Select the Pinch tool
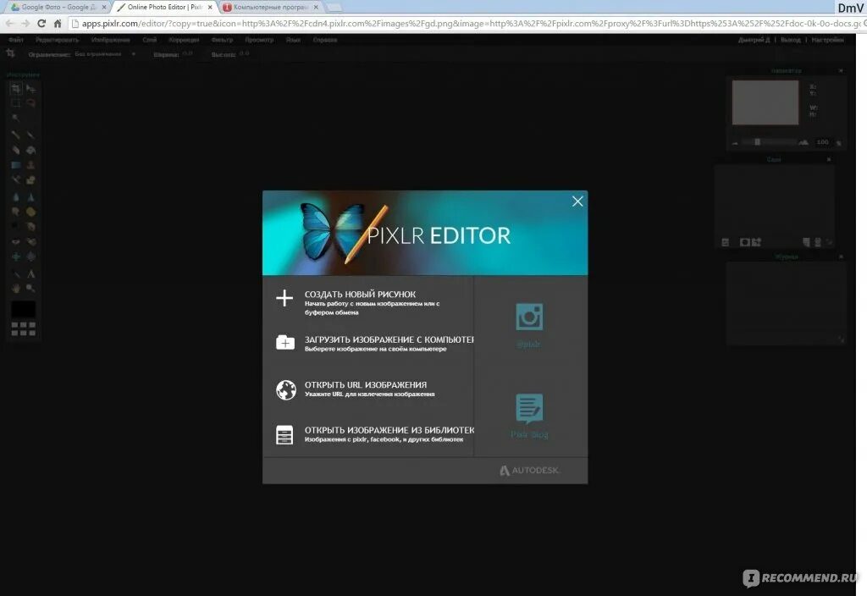867x596 pixels. tap(31, 257)
